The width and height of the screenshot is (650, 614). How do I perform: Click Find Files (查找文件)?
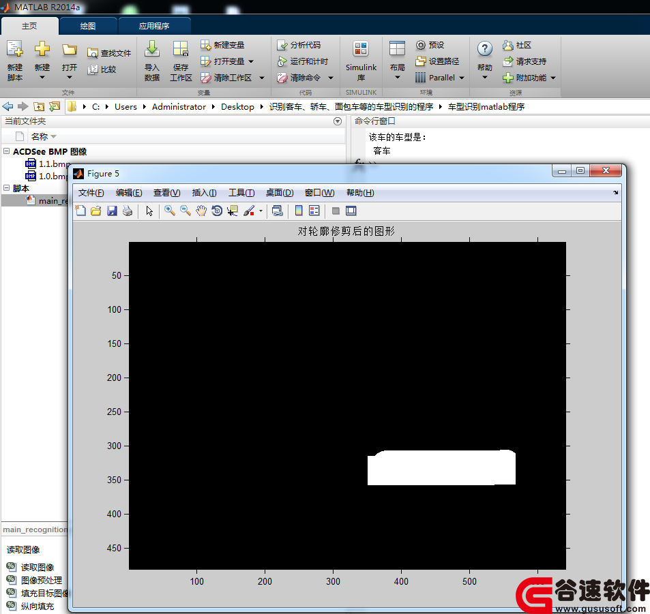pyautogui.click(x=109, y=53)
